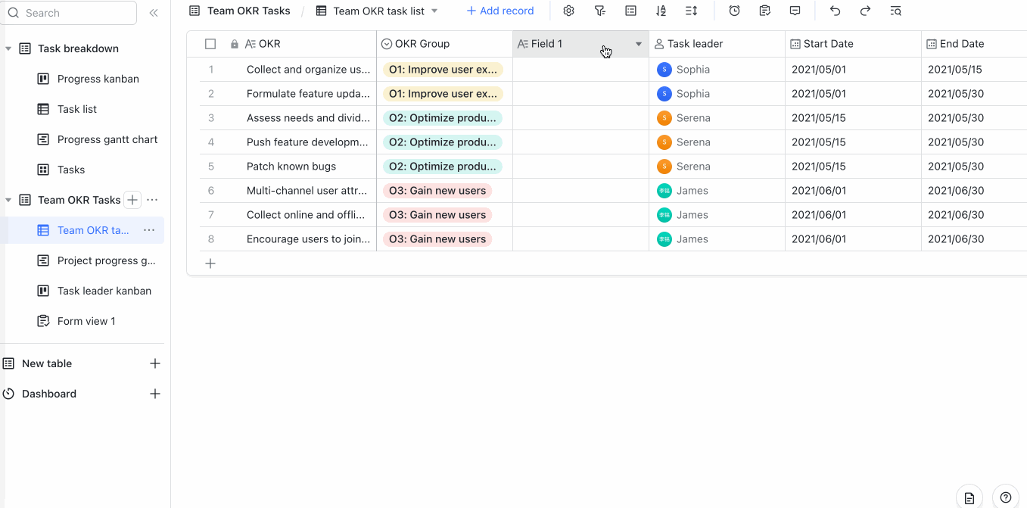This screenshot has width=1027, height=508.
Task: Click New table in the sidebar
Action: coord(46,363)
